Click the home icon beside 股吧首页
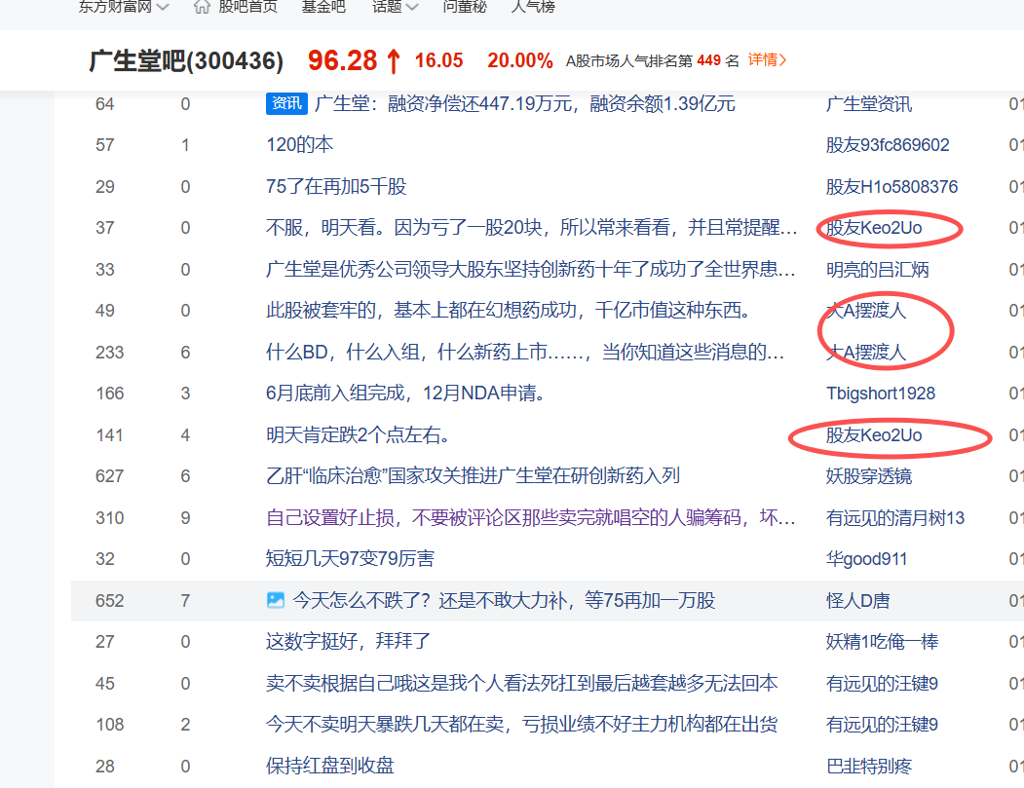1024x788 pixels. pos(202,7)
